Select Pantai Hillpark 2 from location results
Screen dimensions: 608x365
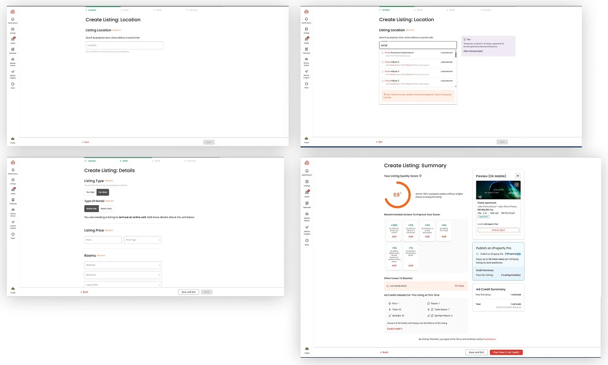click(x=417, y=63)
